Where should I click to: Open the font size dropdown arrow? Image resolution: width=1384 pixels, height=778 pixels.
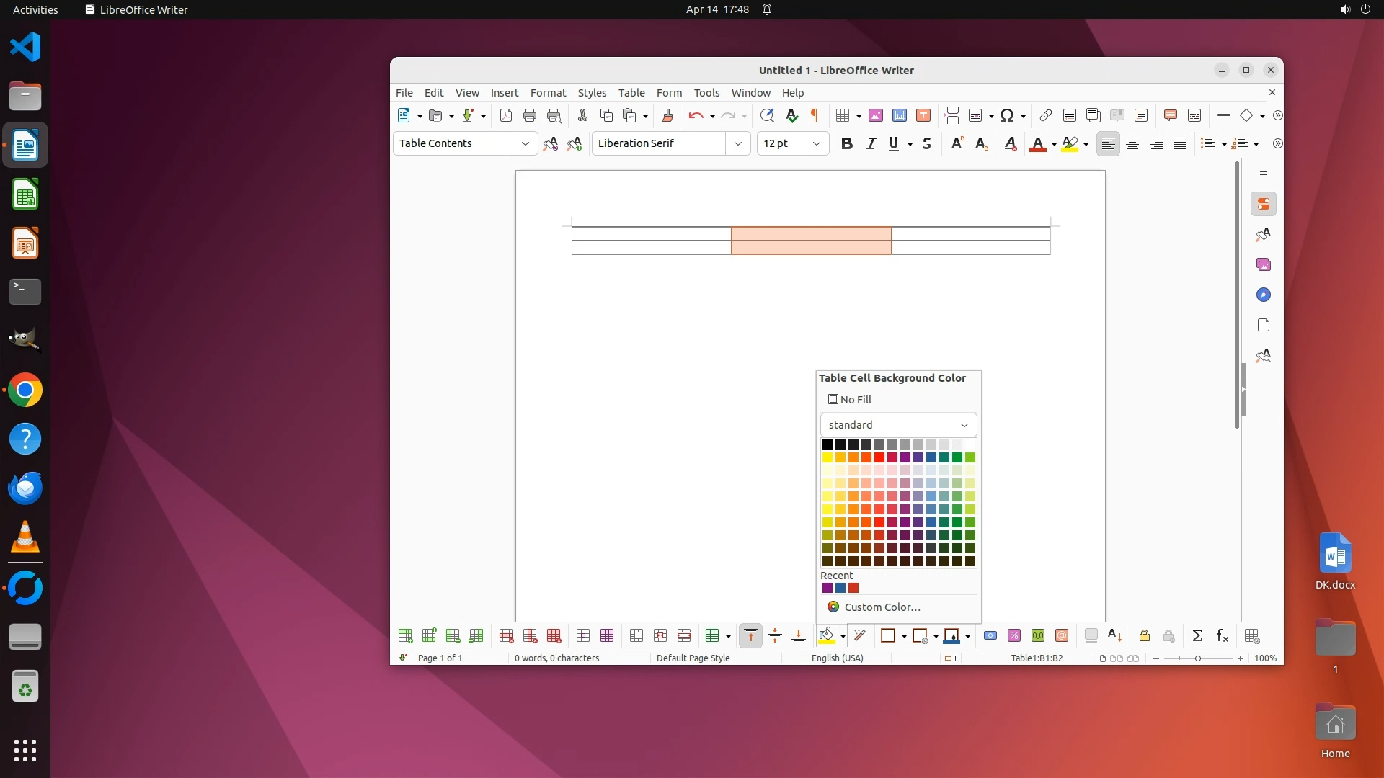(816, 143)
